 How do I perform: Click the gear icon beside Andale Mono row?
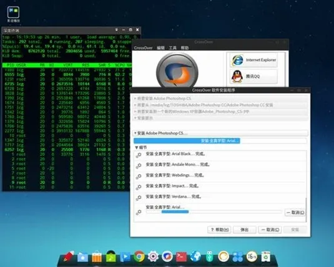tap(139, 166)
